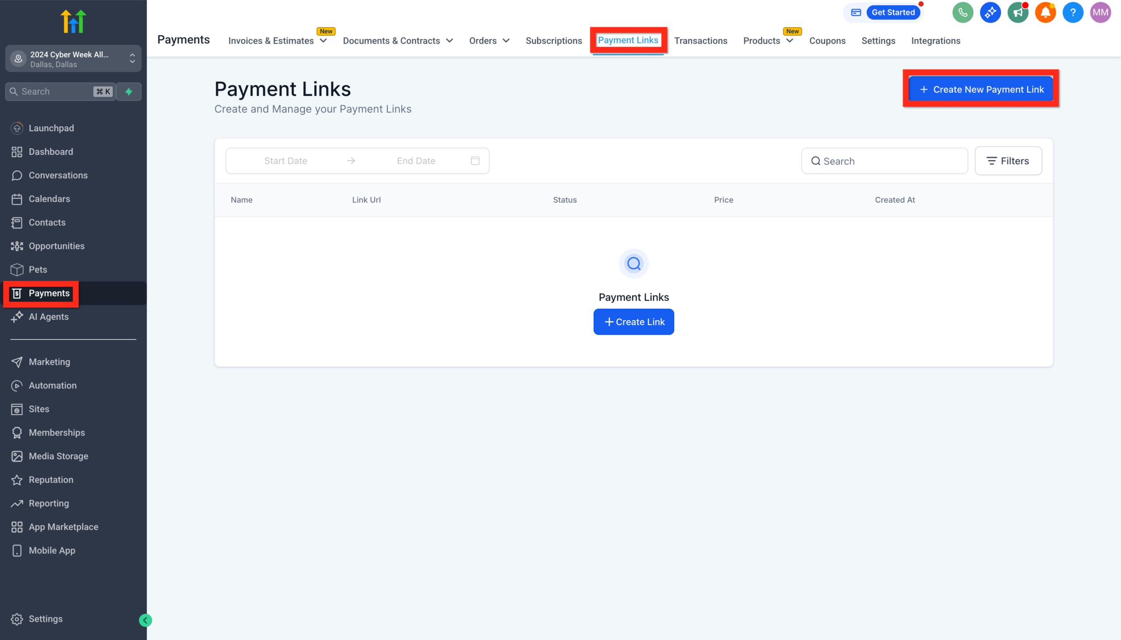Viewport: 1121px width, 640px height.
Task: Open Media Storage from the sidebar
Action: 58,456
